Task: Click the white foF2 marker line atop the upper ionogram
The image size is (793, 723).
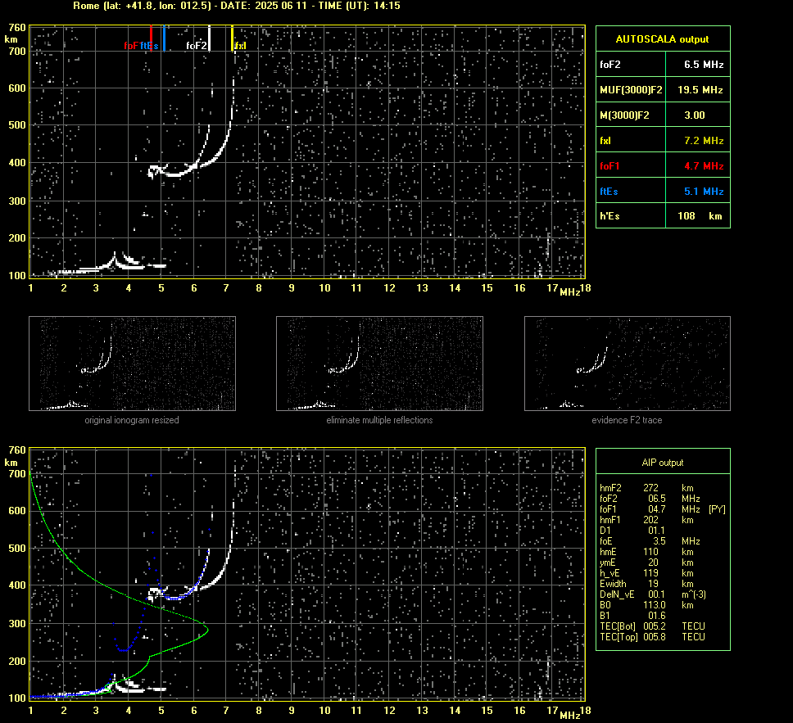Action: tap(210, 38)
